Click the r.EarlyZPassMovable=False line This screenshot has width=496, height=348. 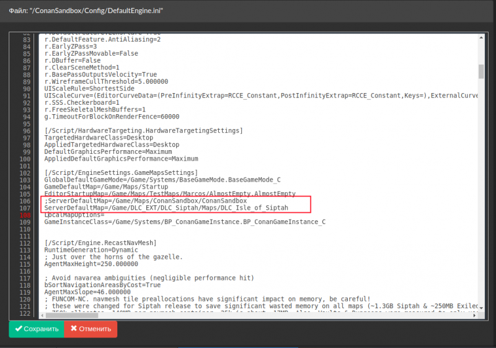(x=91, y=53)
